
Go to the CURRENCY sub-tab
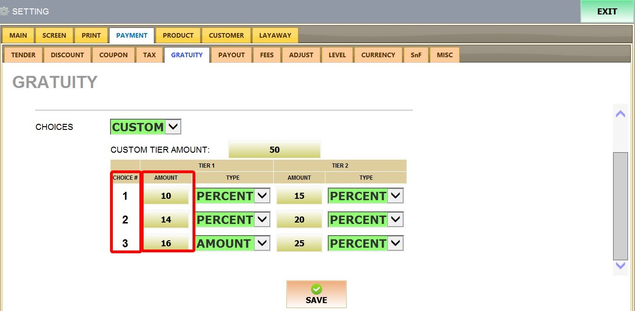[x=378, y=55]
